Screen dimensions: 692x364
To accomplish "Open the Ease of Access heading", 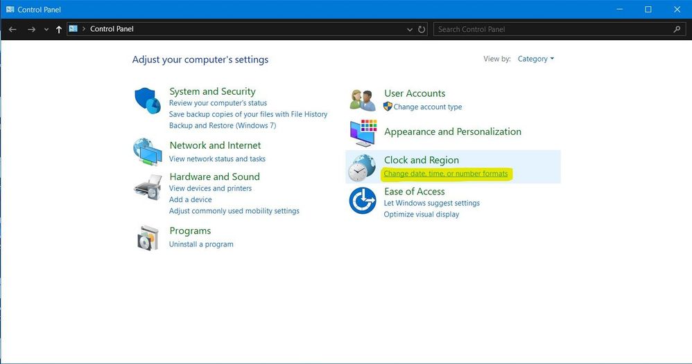I will click(415, 192).
